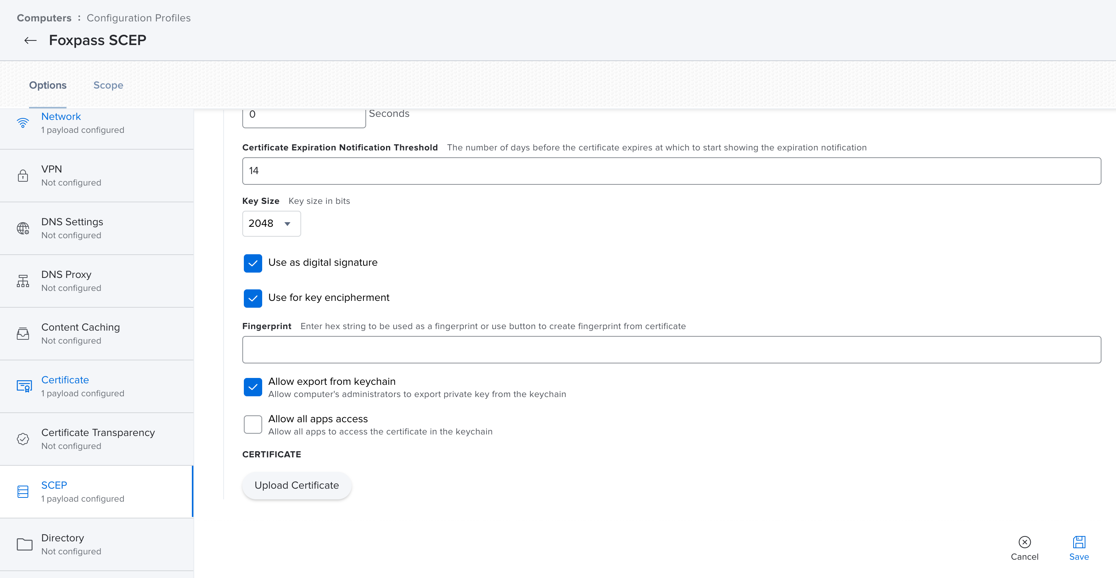Enable Allow all apps access
The image size is (1116, 578).
pos(253,424)
